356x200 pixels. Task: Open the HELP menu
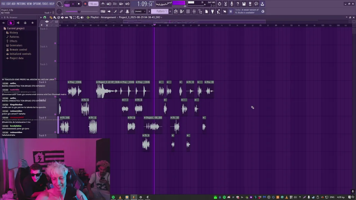click(52, 4)
